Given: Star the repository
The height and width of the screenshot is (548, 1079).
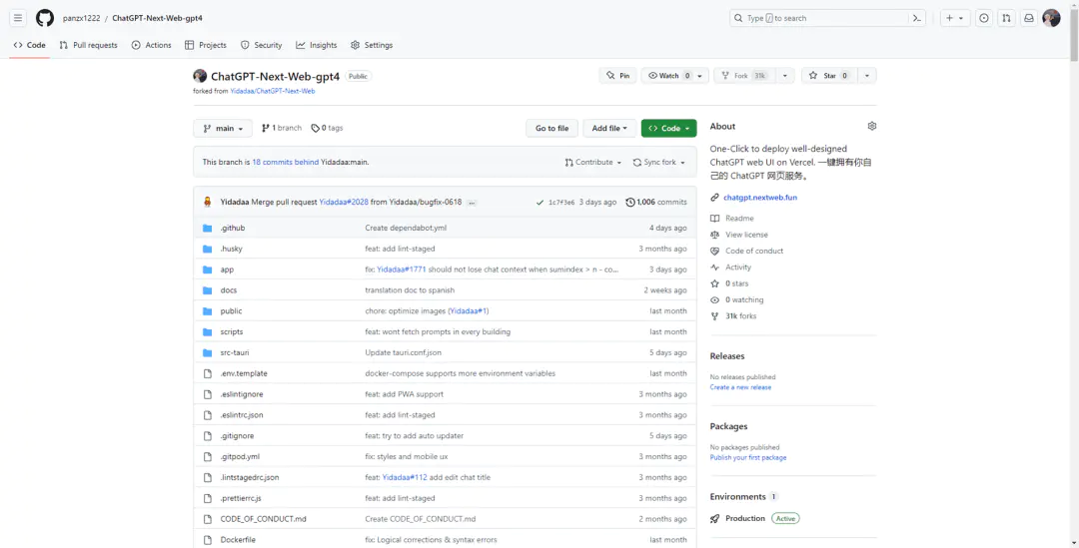Looking at the screenshot, I should click(x=828, y=76).
